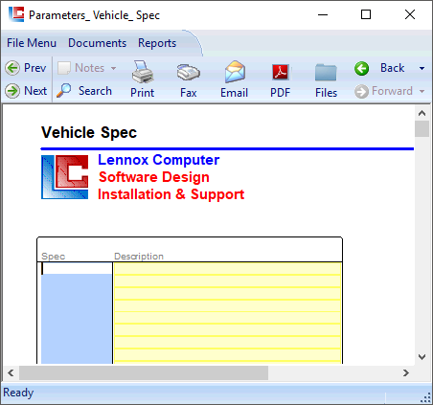Screen dimensions: 433x405
Task: Go to previous record with Prev arrow
Action: coord(12,68)
